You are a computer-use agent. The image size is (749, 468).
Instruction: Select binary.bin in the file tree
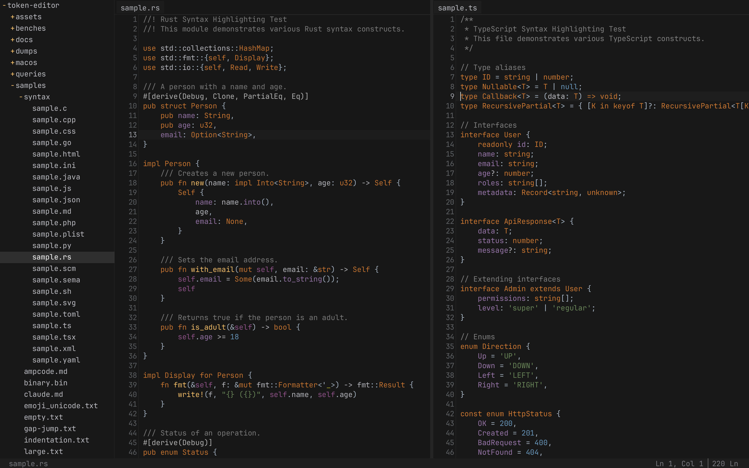click(x=46, y=382)
